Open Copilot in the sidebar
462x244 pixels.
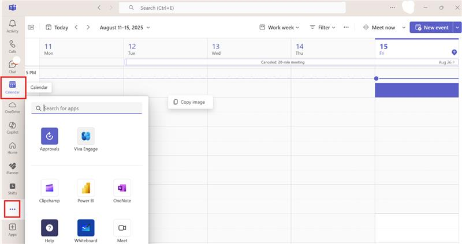(x=12, y=127)
